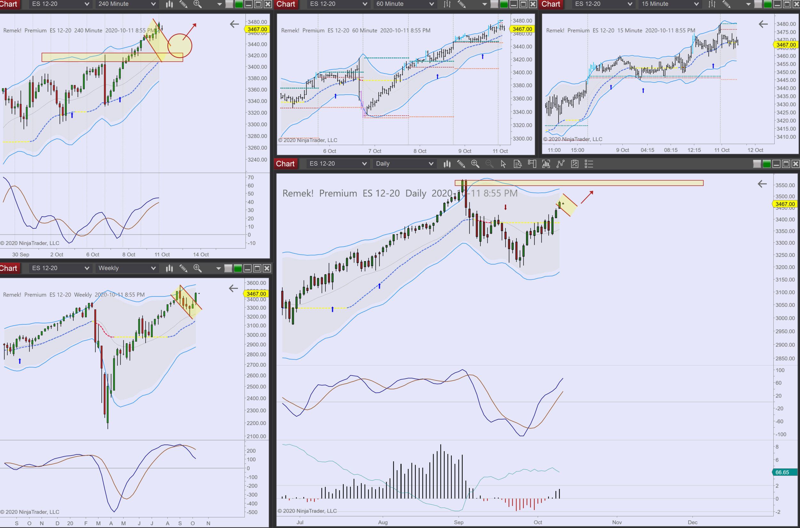The height and width of the screenshot is (528, 800).
Task: Open Properties list icon in Daily chart toolbar
Action: (589, 164)
